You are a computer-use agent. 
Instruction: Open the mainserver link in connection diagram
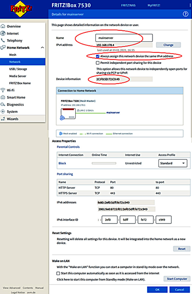[113, 113]
